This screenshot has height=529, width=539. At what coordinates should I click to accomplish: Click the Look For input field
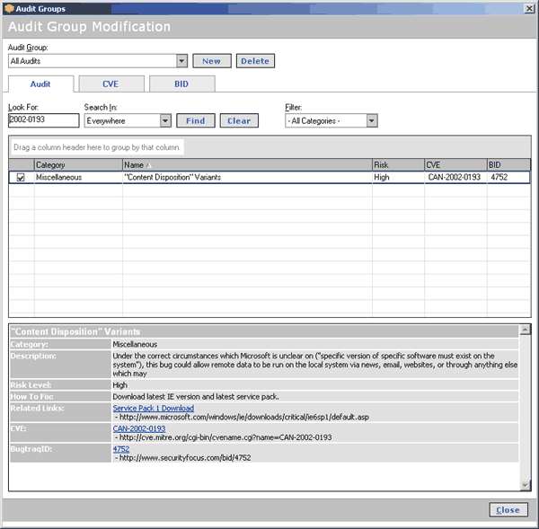click(x=43, y=120)
